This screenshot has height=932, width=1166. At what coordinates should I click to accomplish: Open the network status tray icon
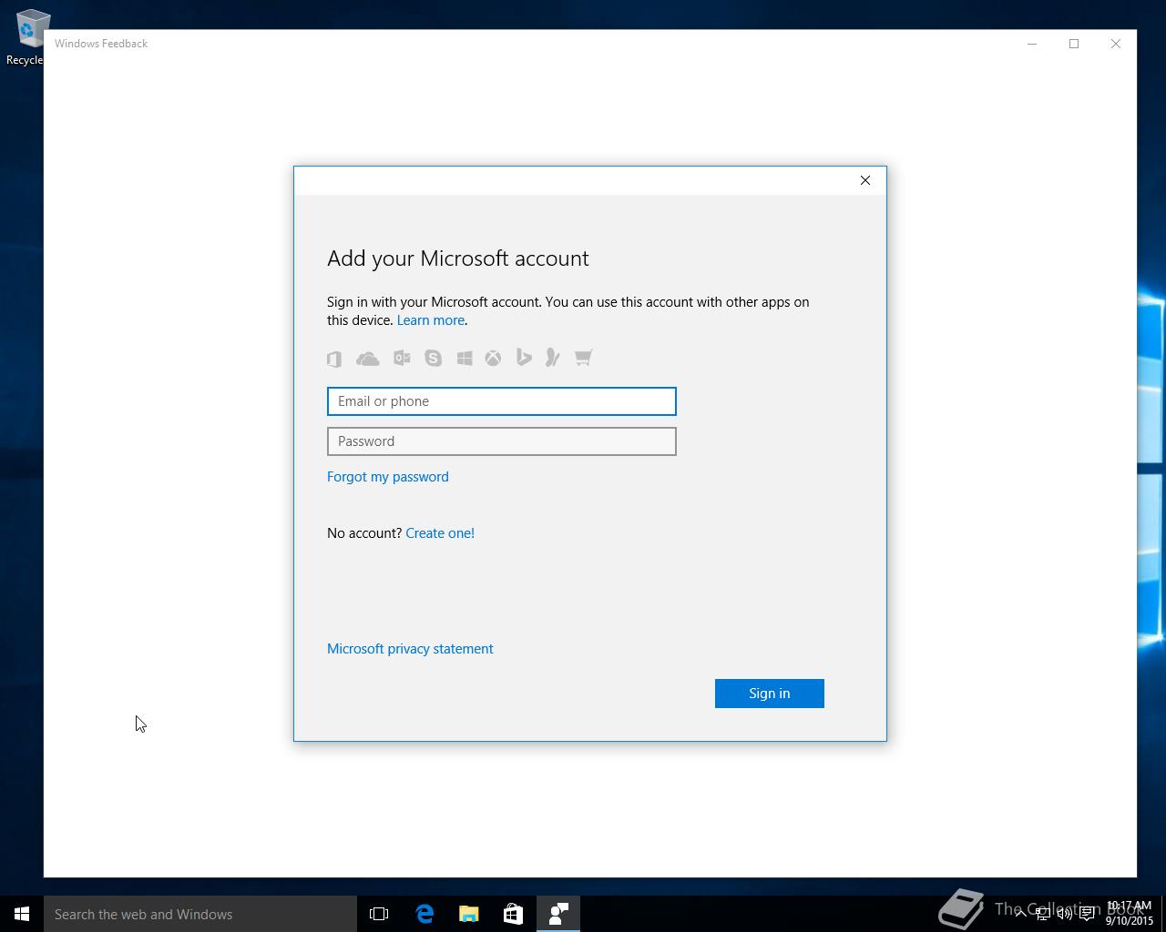point(1043,914)
